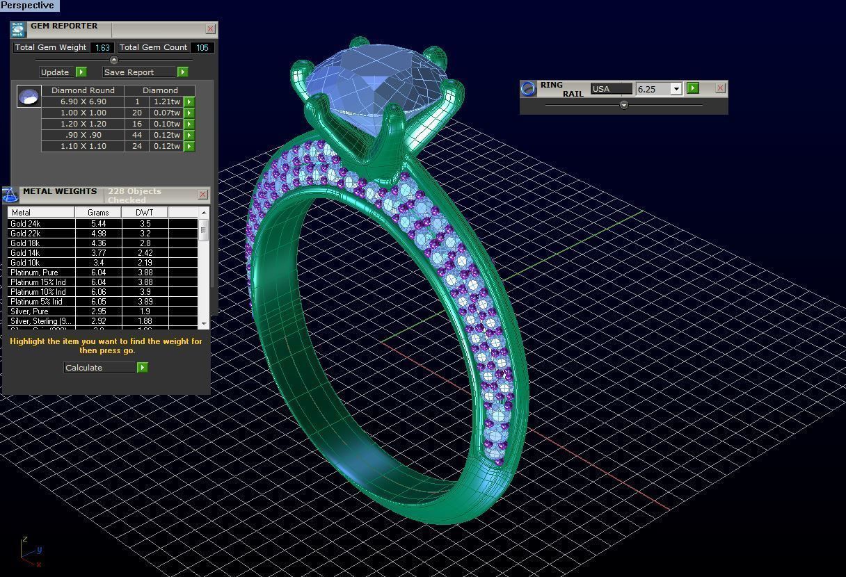Click the .90 X .90 gem size cell
This screenshot has height=577, width=846.
(83, 135)
